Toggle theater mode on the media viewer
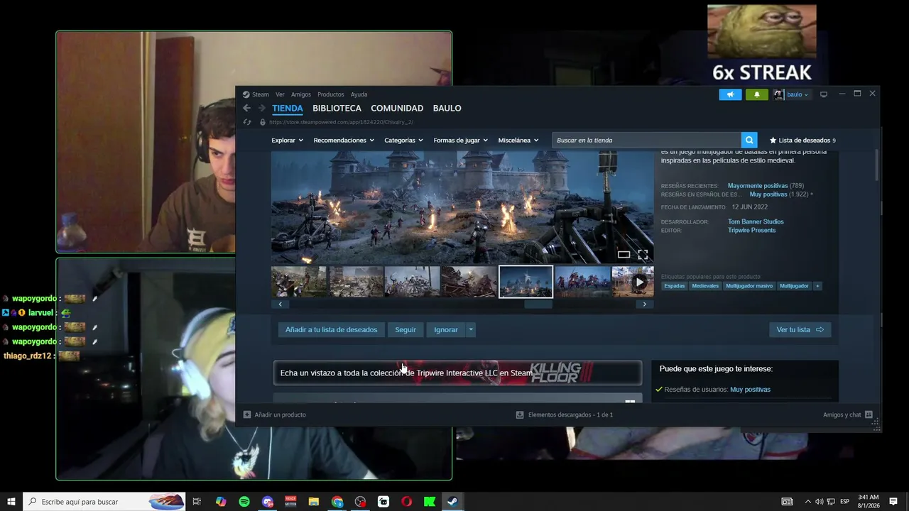 (x=624, y=255)
